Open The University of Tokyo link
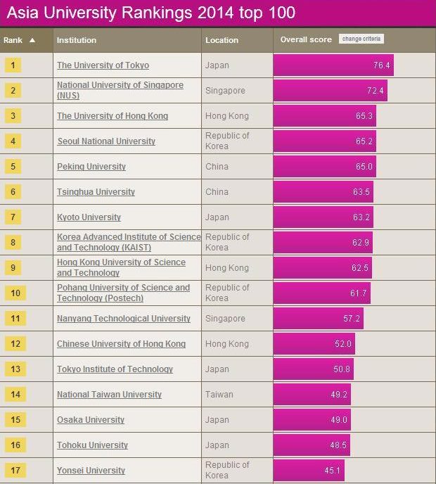Screen dimensions: 436x484 pyautogui.click(x=103, y=65)
